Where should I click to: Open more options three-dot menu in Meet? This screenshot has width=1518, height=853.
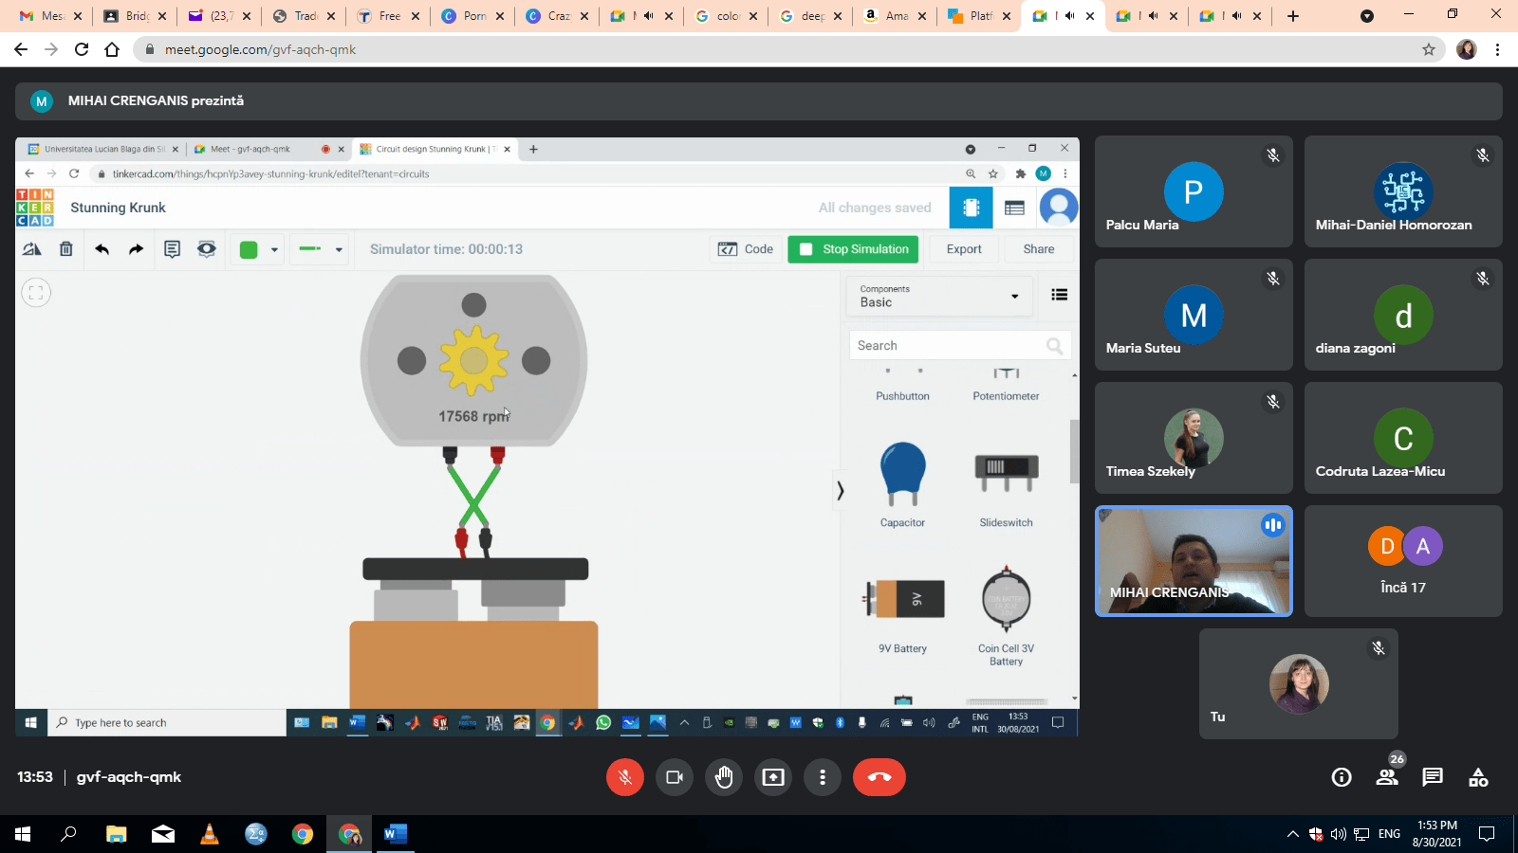[x=823, y=777]
